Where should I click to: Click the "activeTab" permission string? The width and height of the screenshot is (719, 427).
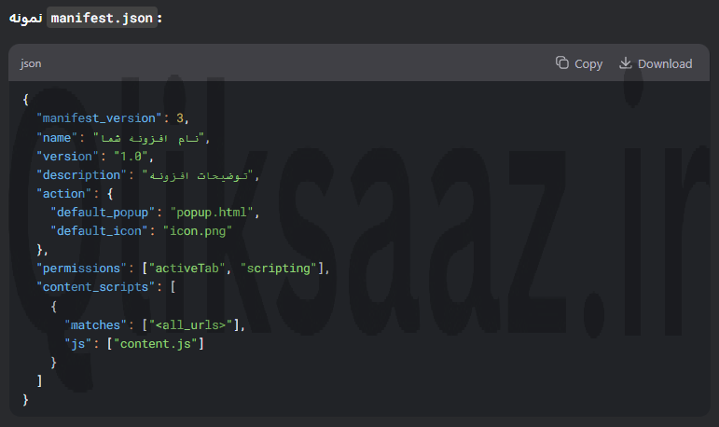[187, 269]
